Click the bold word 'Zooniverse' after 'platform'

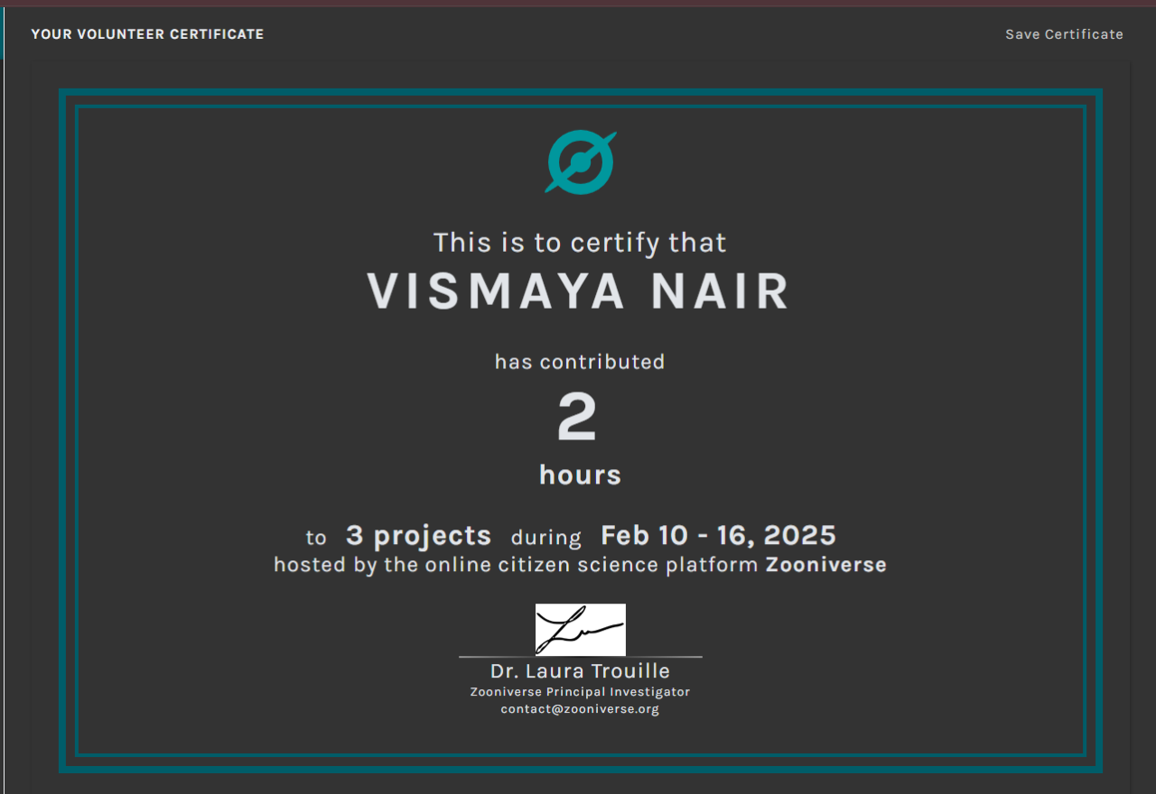click(826, 566)
